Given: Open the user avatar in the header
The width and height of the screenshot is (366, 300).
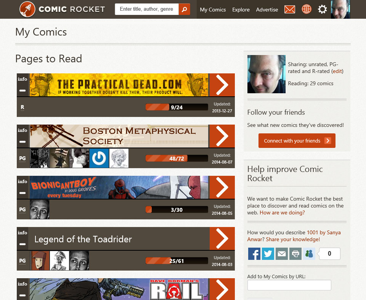Looking at the screenshot, I should [x=340, y=9].
